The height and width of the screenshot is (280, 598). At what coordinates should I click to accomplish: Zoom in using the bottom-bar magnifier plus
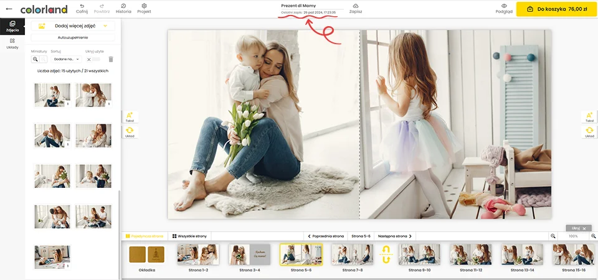pos(593,236)
